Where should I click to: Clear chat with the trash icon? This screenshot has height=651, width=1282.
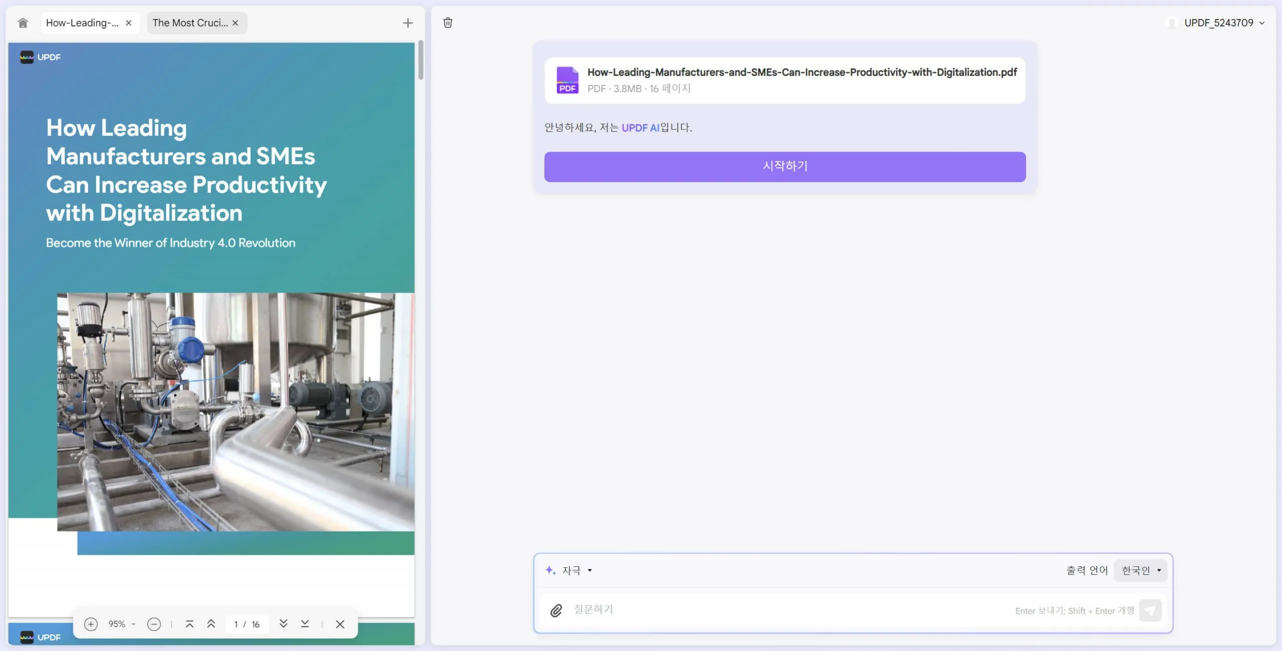(x=448, y=23)
